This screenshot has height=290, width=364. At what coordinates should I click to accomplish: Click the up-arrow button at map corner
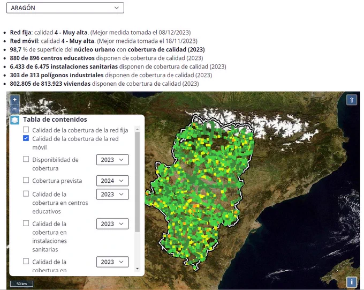[352, 100]
